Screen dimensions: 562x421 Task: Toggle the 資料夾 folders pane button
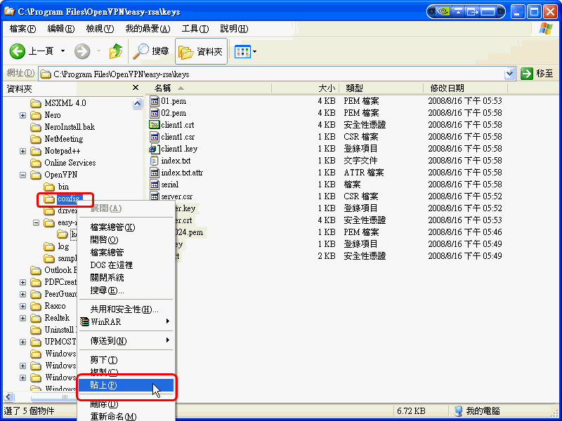click(201, 51)
